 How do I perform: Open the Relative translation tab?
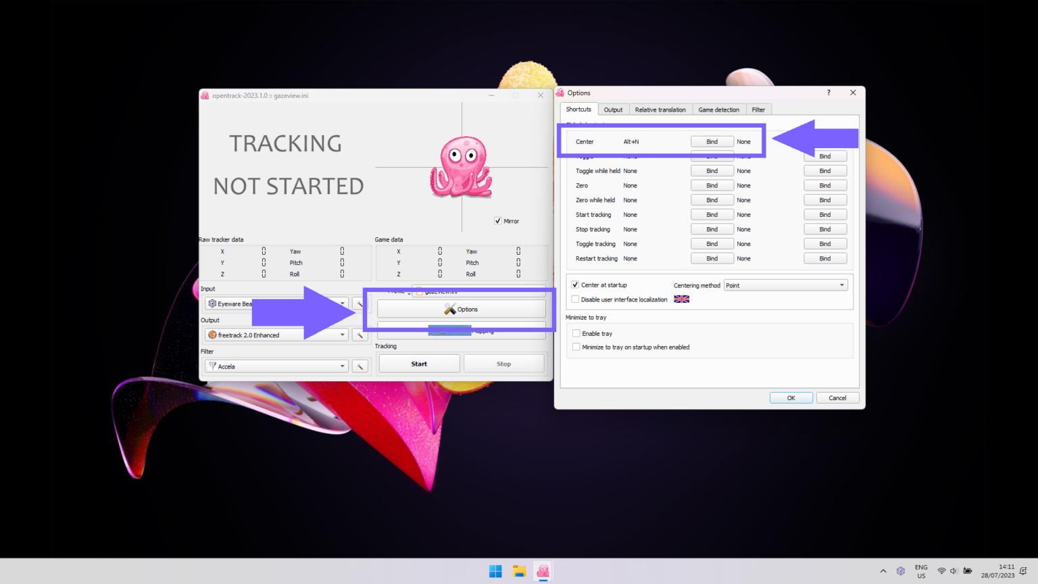[x=660, y=109]
